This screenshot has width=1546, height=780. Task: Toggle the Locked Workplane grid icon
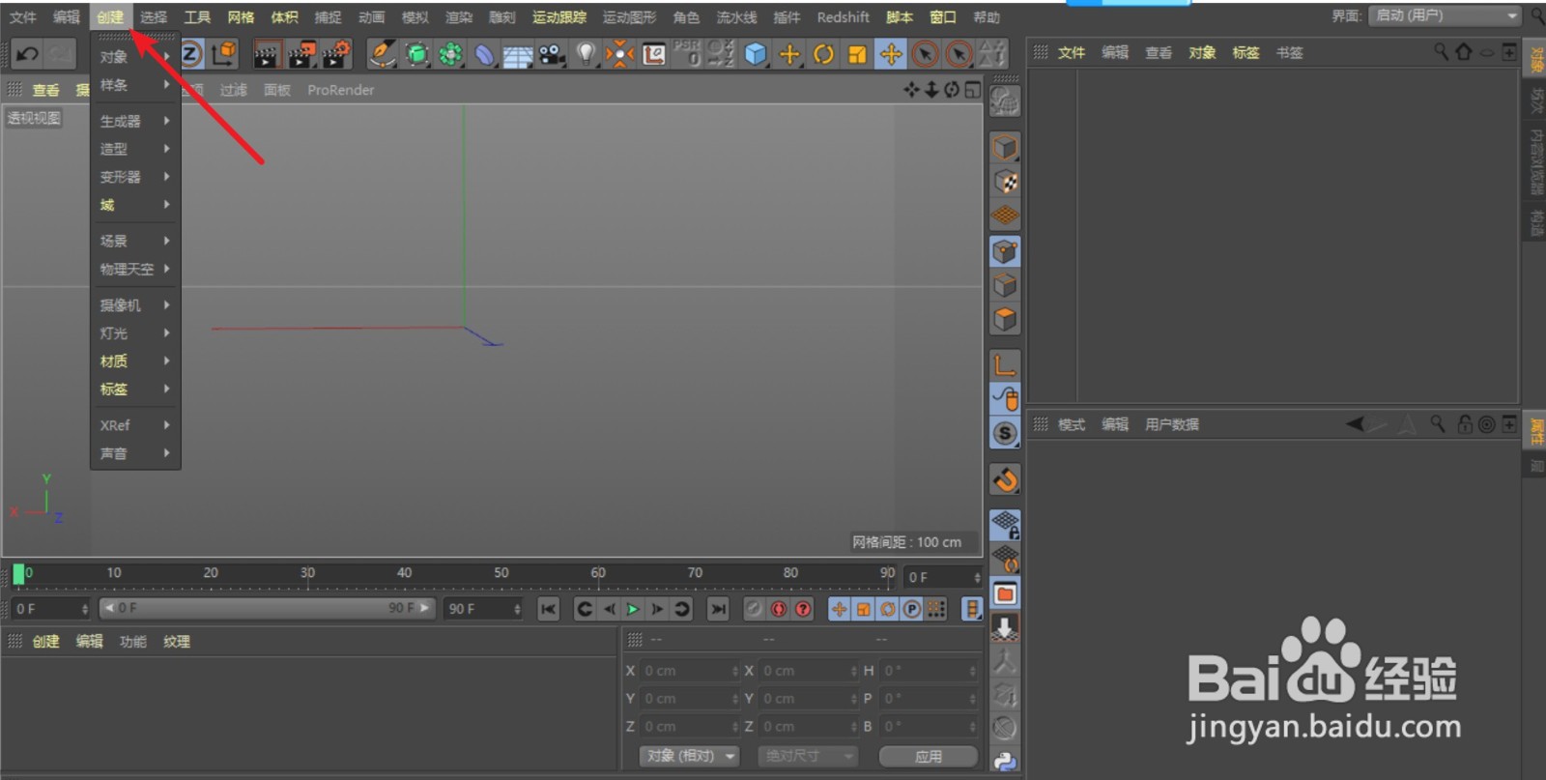[x=1005, y=526]
